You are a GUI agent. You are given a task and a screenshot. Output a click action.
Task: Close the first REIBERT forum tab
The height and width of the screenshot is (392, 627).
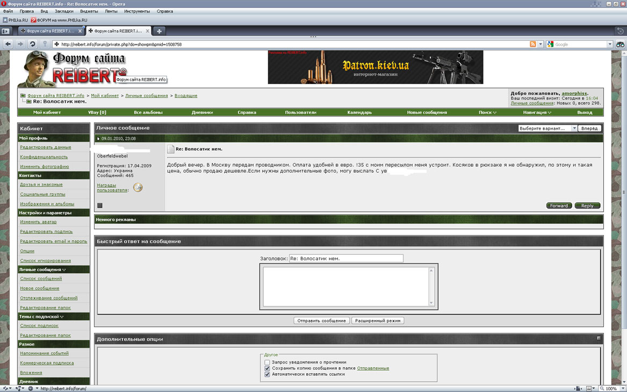tap(80, 31)
